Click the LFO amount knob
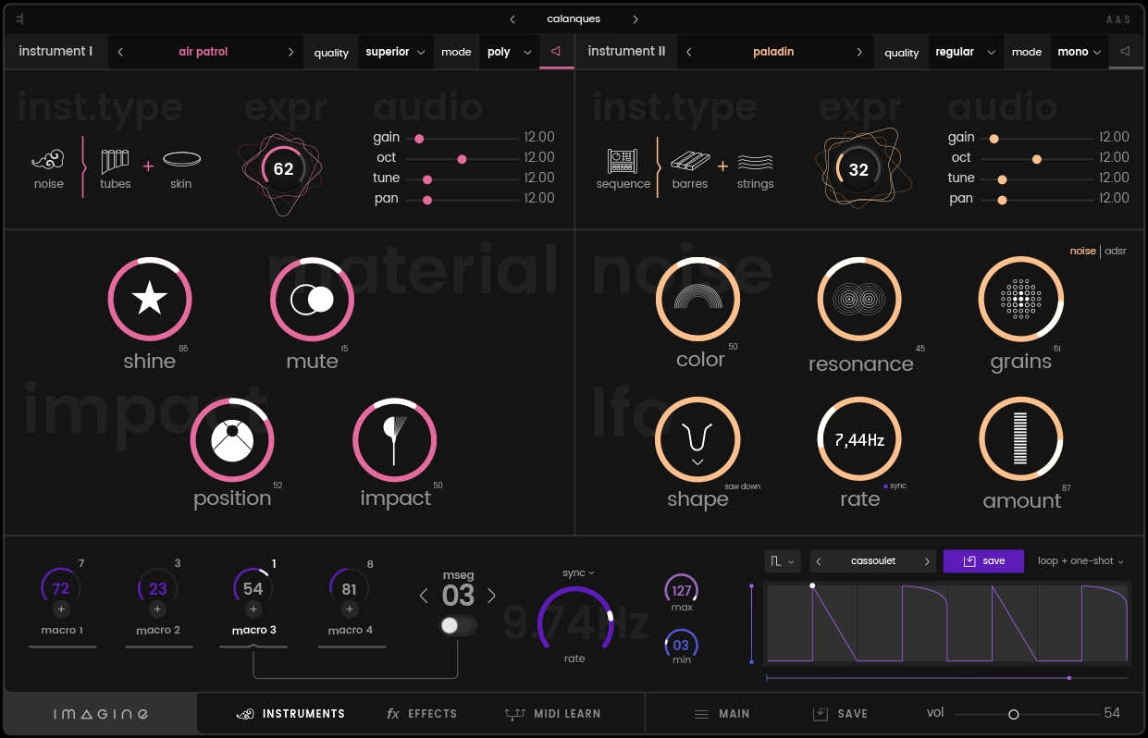Image resolution: width=1148 pixels, height=738 pixels. tap(1021, 440)
